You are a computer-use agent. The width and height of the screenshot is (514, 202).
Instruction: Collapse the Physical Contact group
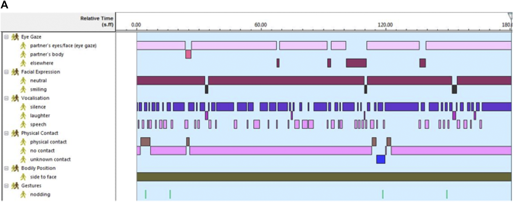click(x=6, y=133)
